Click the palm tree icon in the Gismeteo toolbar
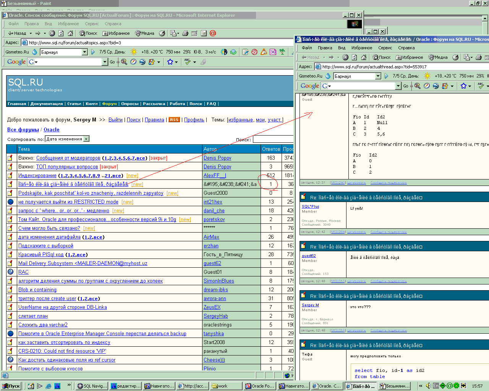 (282, 52)
